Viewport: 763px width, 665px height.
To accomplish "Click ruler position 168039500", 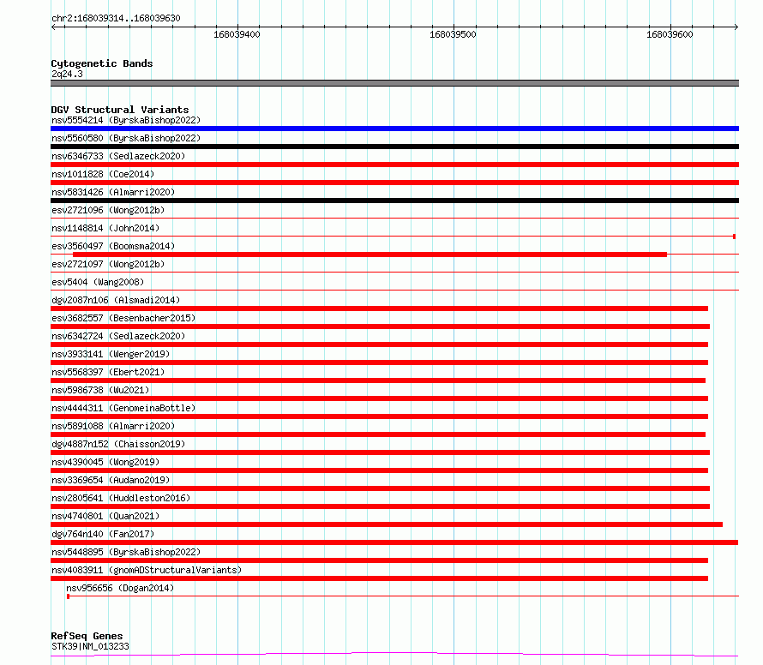I will click(453, 34).
